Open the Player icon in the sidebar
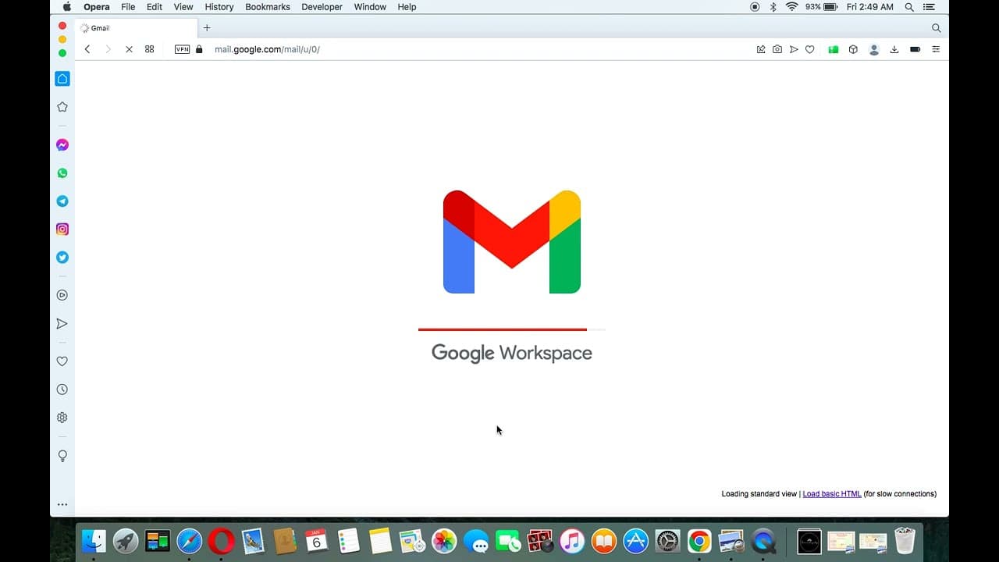999x562 pixels. pos(62,295)
